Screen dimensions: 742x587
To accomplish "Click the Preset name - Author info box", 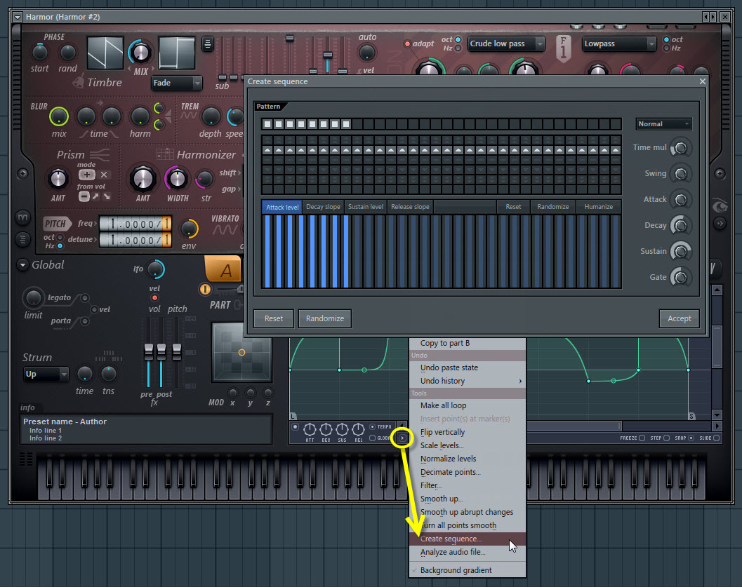I will [x=146, y=429].
